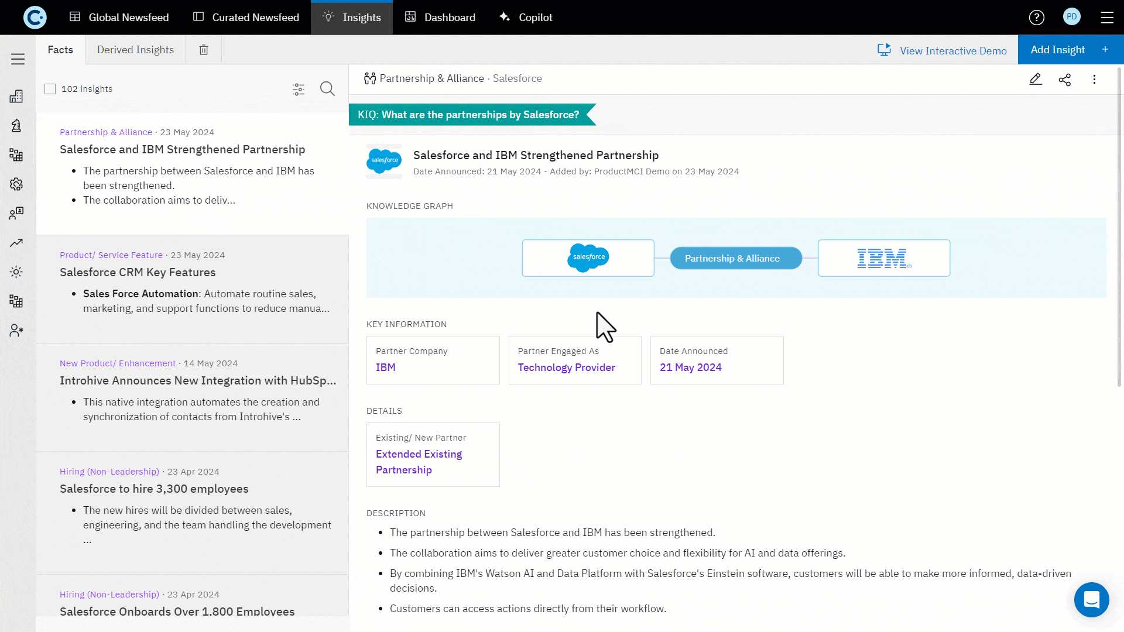This screenshot has width=1124, height=632.
Task: Open Salesforce to hire 3,300 employees insight
Action: coord(192,513)
